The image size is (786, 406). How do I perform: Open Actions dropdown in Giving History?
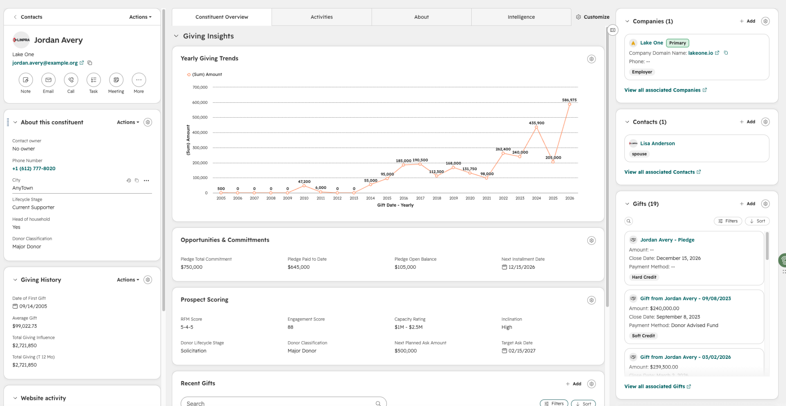click(128, 280)
